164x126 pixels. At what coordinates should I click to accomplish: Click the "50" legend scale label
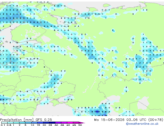tap(80, 125)
